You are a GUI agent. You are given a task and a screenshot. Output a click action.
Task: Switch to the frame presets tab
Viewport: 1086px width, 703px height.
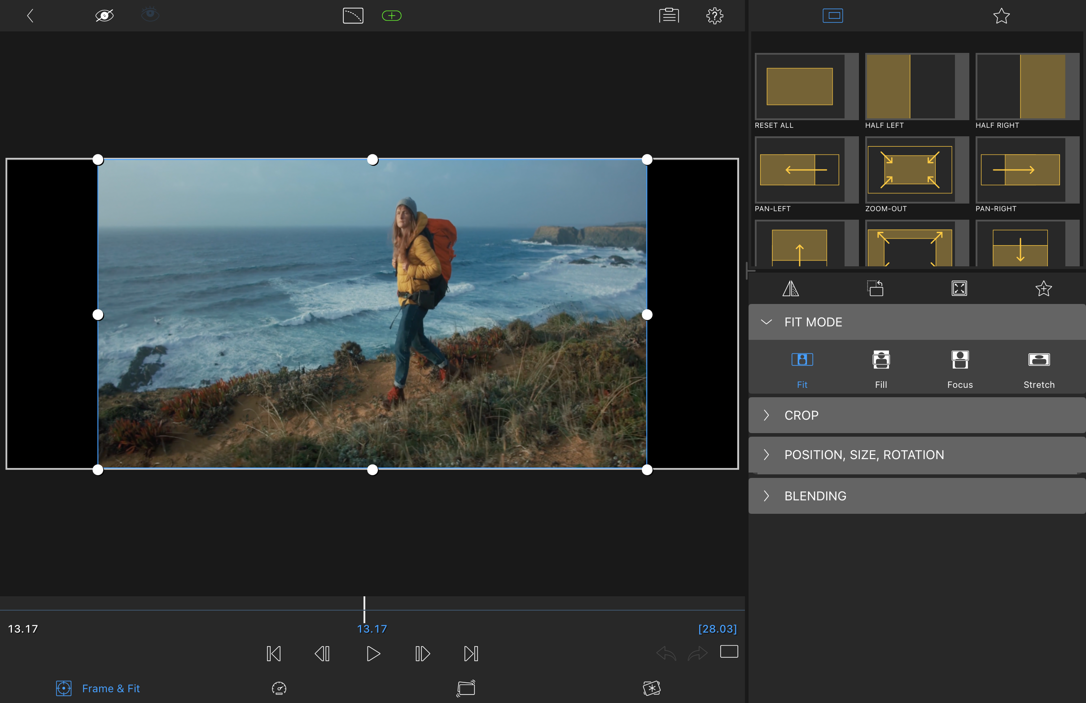coord(833,16)
